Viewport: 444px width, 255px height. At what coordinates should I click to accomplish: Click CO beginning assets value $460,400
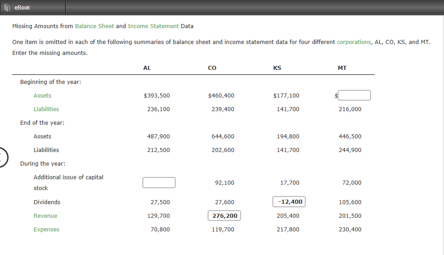point(221,96)
